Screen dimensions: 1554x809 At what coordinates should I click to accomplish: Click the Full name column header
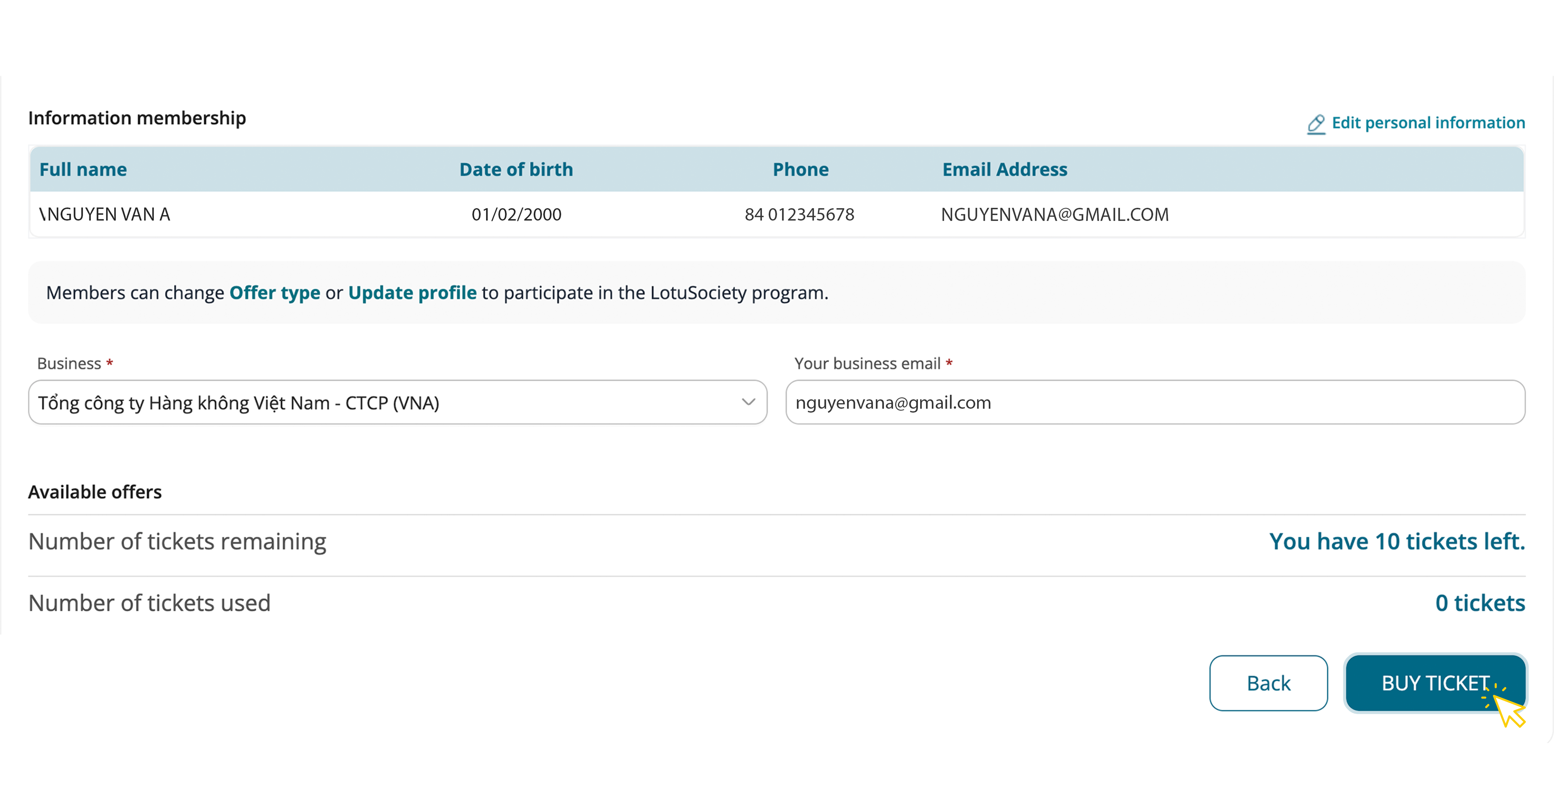pos(83,170)
